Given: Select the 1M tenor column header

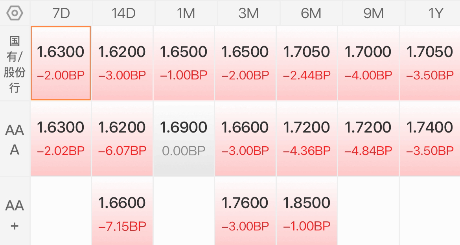Looking at the screenshot, I should pos(186,13).
